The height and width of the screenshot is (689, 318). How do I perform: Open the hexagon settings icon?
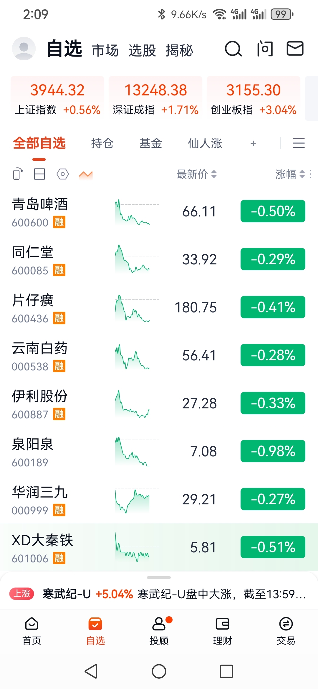pyautogui.click(x=62, y=174)
